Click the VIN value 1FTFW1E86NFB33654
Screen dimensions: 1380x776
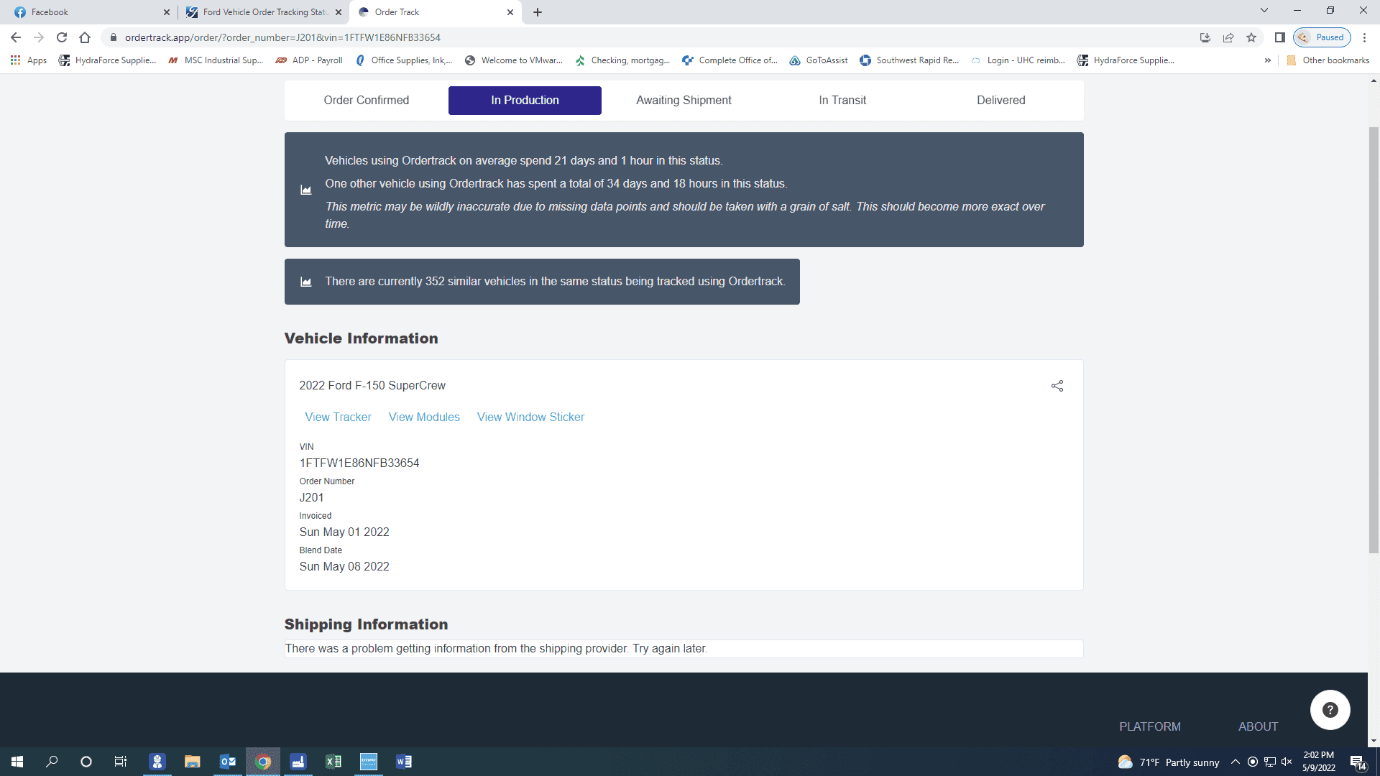click(x=359, y=463)
